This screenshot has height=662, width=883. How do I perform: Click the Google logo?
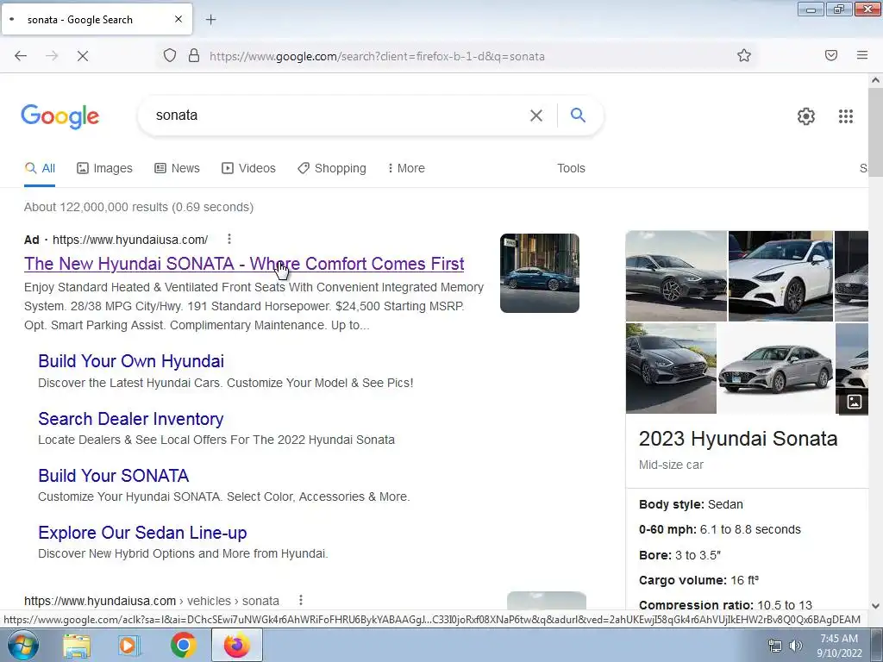pyautogui.click(x=60, y=116)
